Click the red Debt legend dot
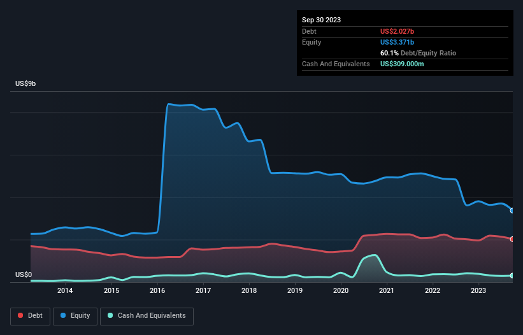The height and width of the screenshot is (335, 523). [20, 315]
